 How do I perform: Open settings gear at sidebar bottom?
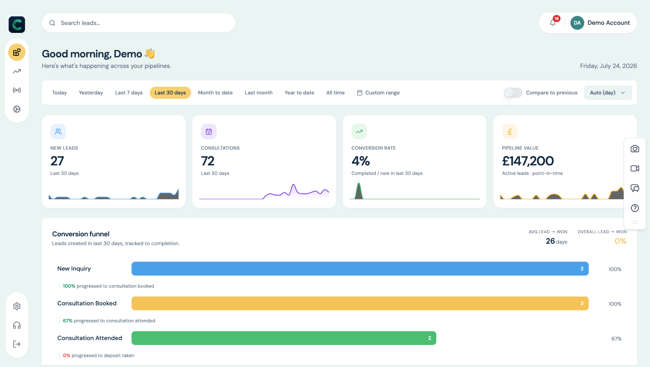tap(17, 306)
